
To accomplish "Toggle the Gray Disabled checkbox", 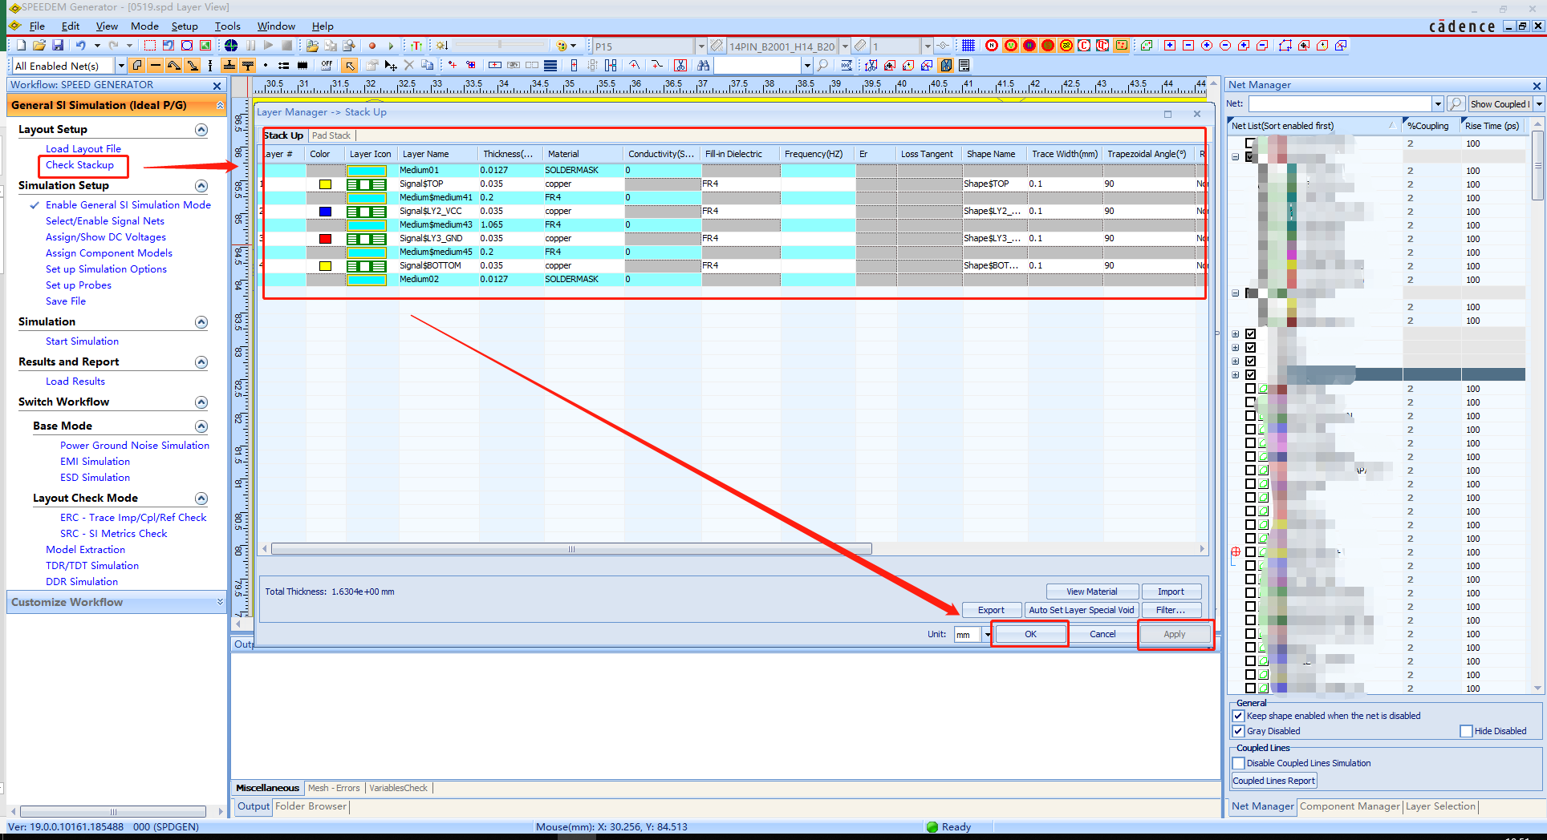I will 1238,731.
